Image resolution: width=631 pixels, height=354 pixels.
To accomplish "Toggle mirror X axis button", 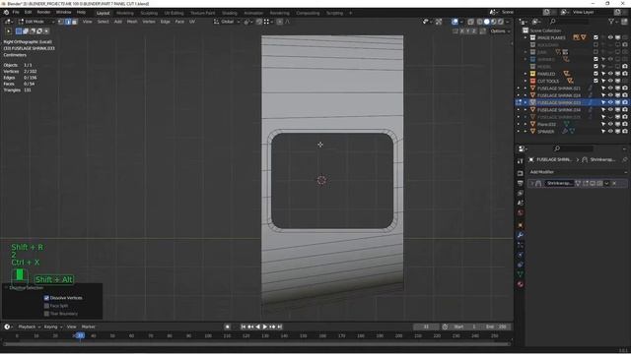I will [462, 30].
